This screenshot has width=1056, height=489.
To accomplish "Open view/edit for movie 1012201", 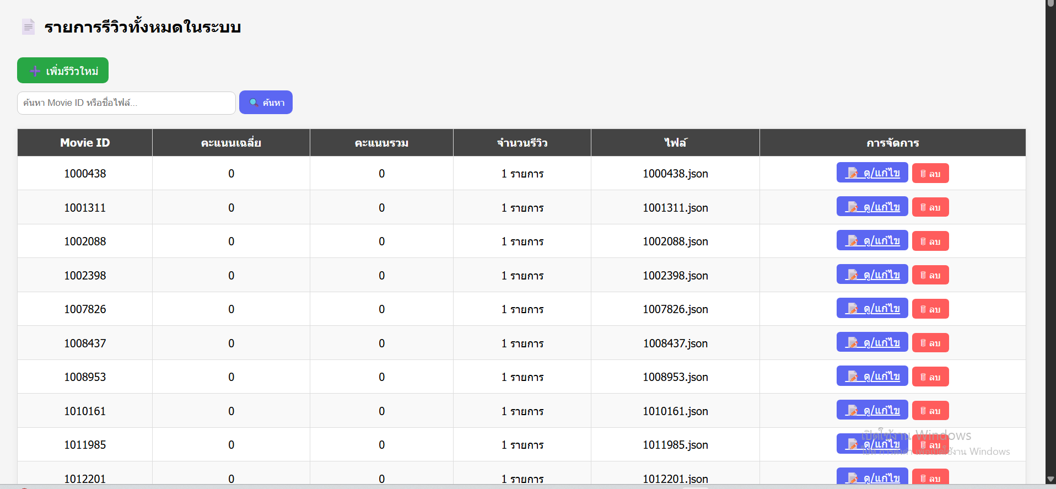I will 872,476.
